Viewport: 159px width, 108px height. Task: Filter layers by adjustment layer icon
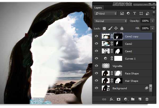pyautogui.click(x=128, y=13)
